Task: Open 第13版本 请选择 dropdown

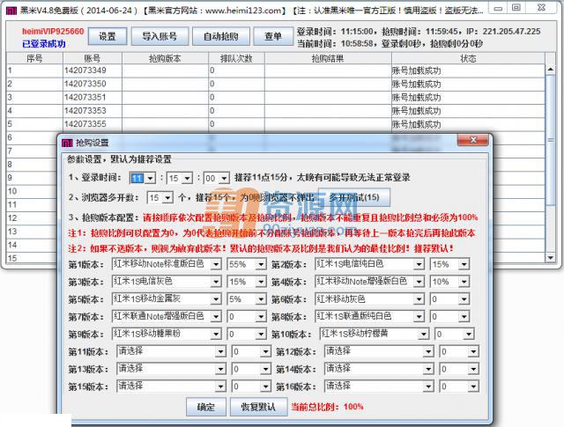Action: point(171,368)
